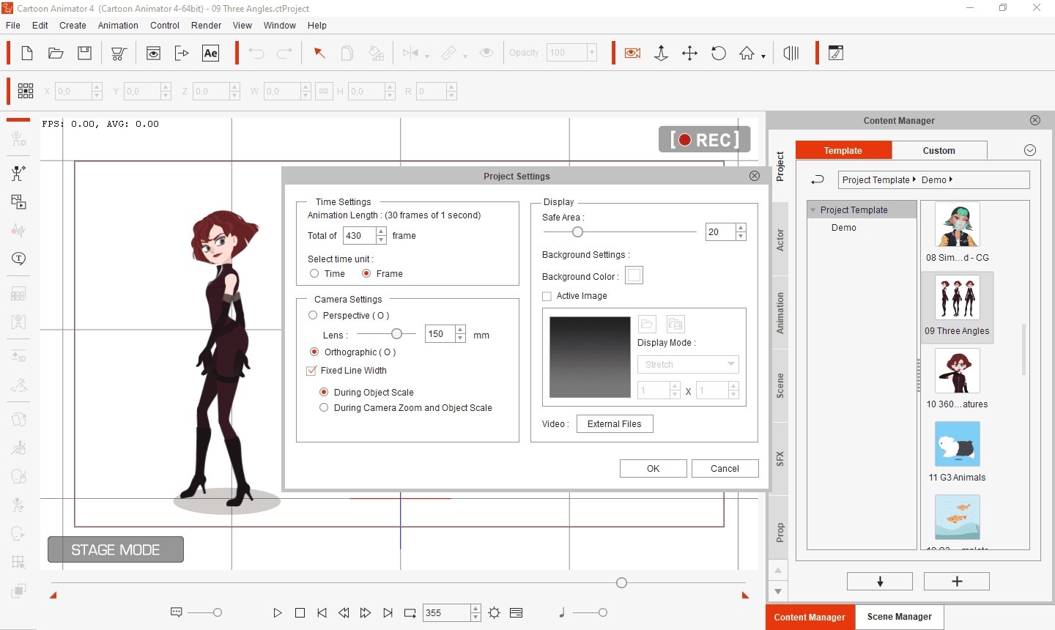Image resolution: width=1055 pixels, height=630 pixels.
Task: Click the export arrow icon in toolbar
Action: (182, 53)
